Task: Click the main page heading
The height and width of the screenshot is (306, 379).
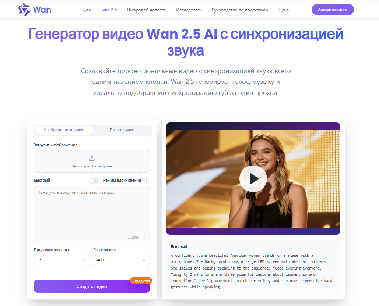Action: (x=186, y=42)
